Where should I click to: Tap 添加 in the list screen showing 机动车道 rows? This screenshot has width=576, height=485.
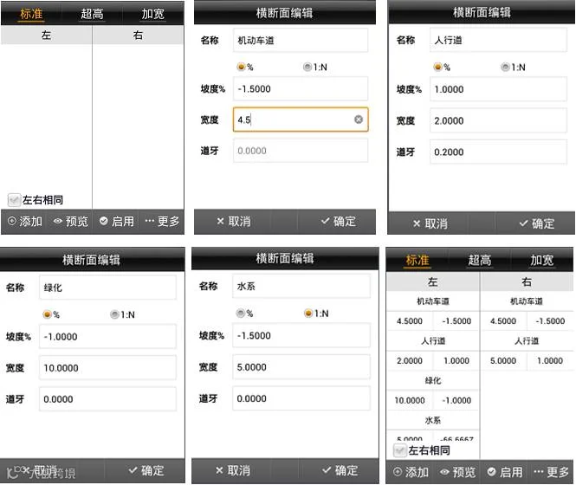click(411, 472)
